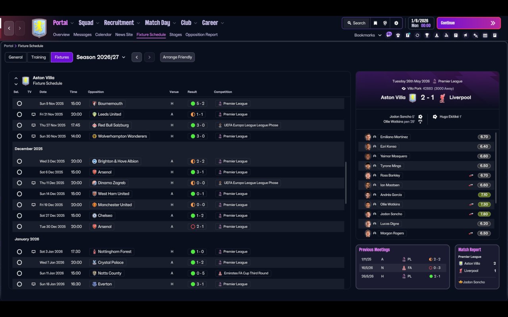Image resolution: width=508 pixels, height=317 pixels.
Task: Click the fixture list vertical scrollbar
Action: (x=346, y=182)
